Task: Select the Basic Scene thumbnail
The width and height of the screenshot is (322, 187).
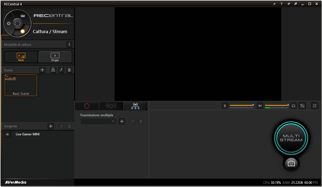Action: (21, 85)
